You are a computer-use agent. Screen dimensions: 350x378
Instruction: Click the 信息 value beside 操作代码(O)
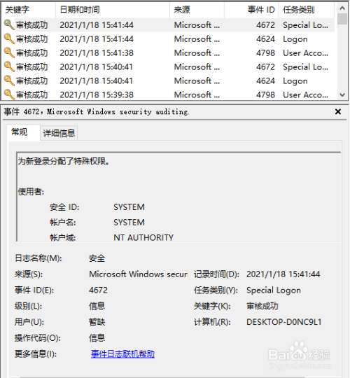(x=97, y=338)
